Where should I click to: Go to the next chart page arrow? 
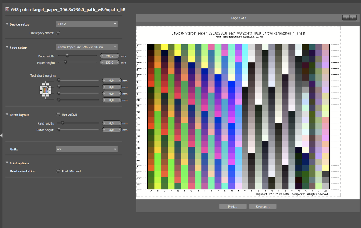353,18
